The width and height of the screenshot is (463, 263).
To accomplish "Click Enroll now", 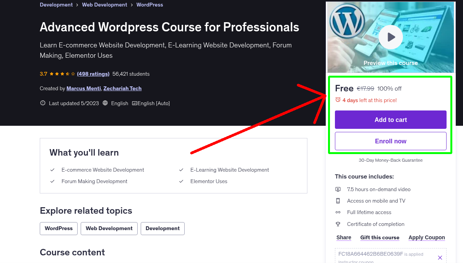I will (390, 141).
